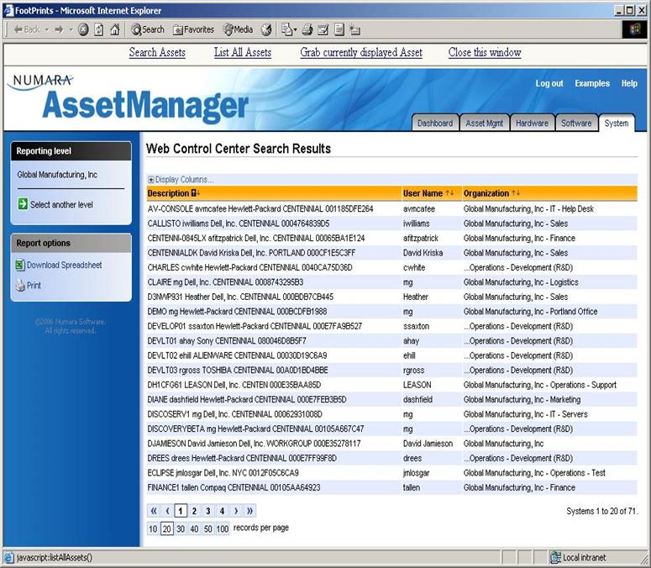651x568 pixels.
Task: Click the Print toolbar icon
Action: 307,29
